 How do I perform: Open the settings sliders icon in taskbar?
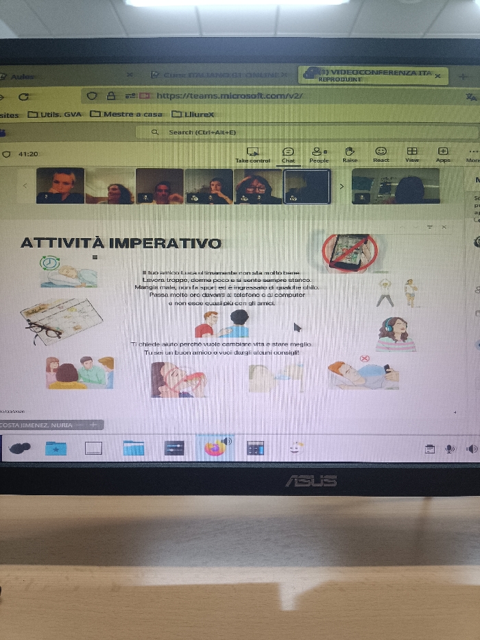174,448
